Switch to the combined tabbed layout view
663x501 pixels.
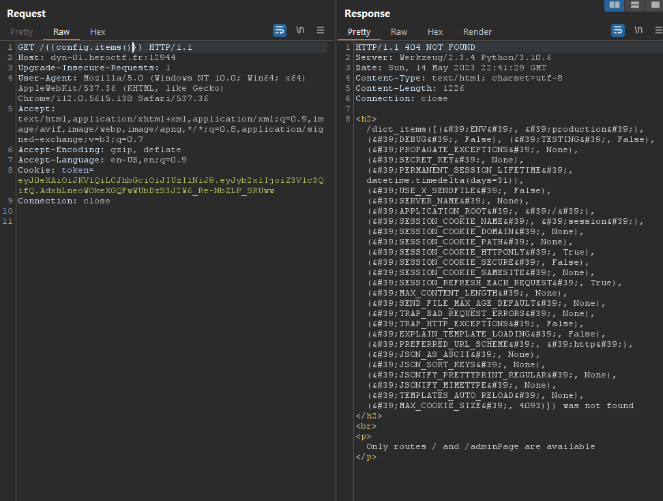tap(654, 5)
